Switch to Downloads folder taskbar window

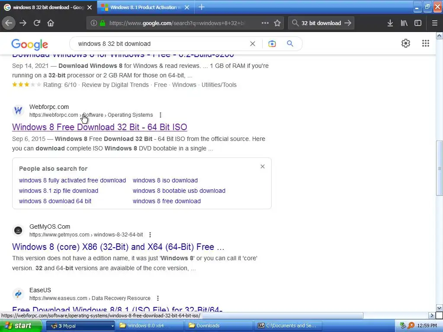point(218,326)
